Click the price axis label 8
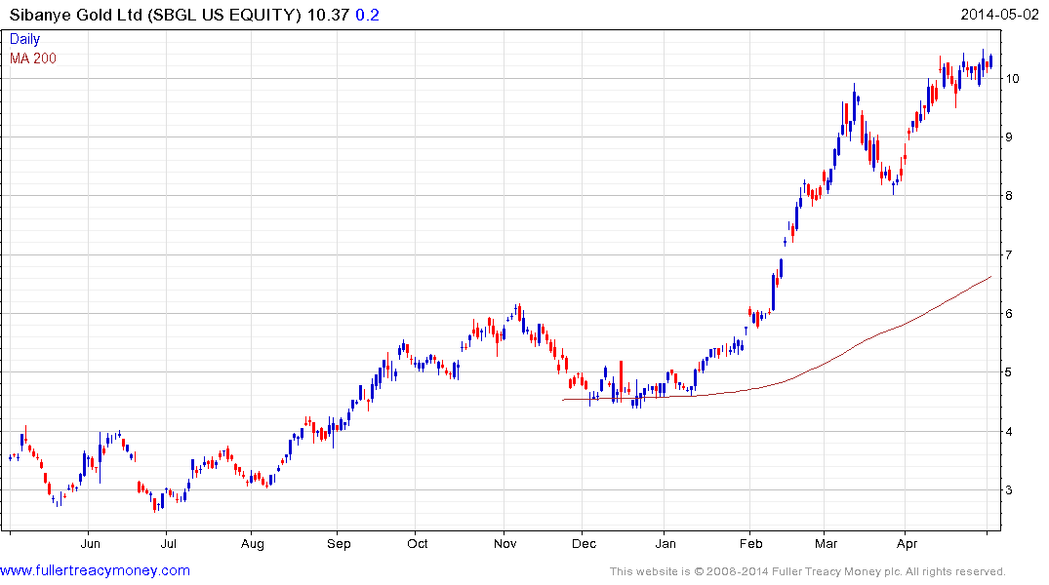The height and width of the screenshot is (585, 1049). pyautogui.click(x=1009, y=196)
